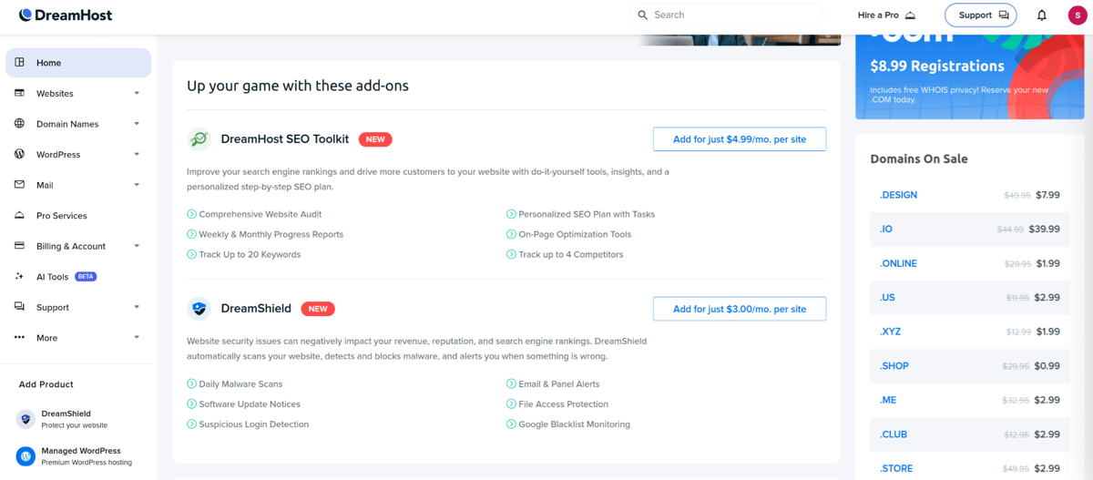Click Managed WordPress icon under Add Product
The height and width of the screenshot is (480, 1093).
coord(26,456)
